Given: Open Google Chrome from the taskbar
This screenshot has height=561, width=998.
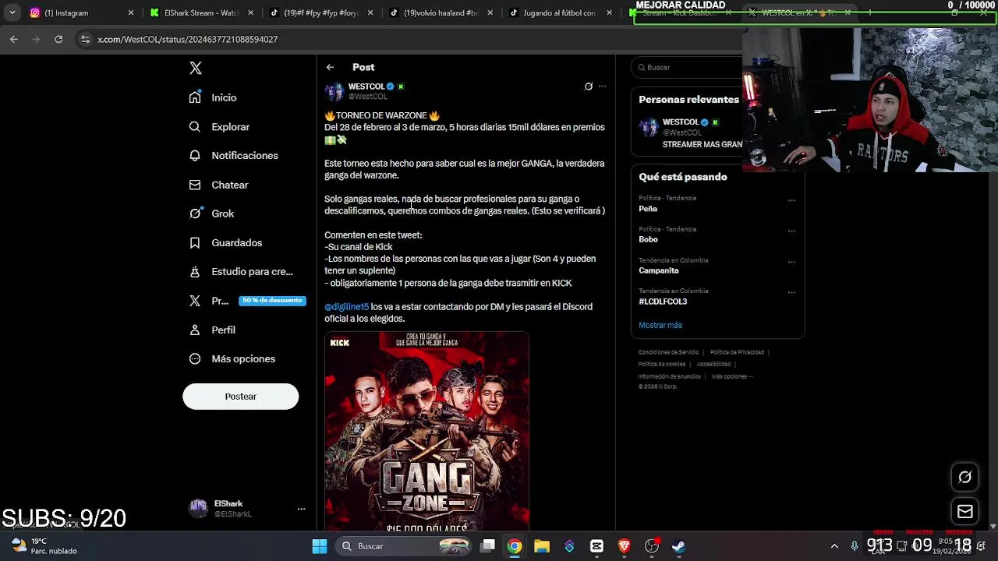Looking at the screenshot, I should click(x=515, y=546).
